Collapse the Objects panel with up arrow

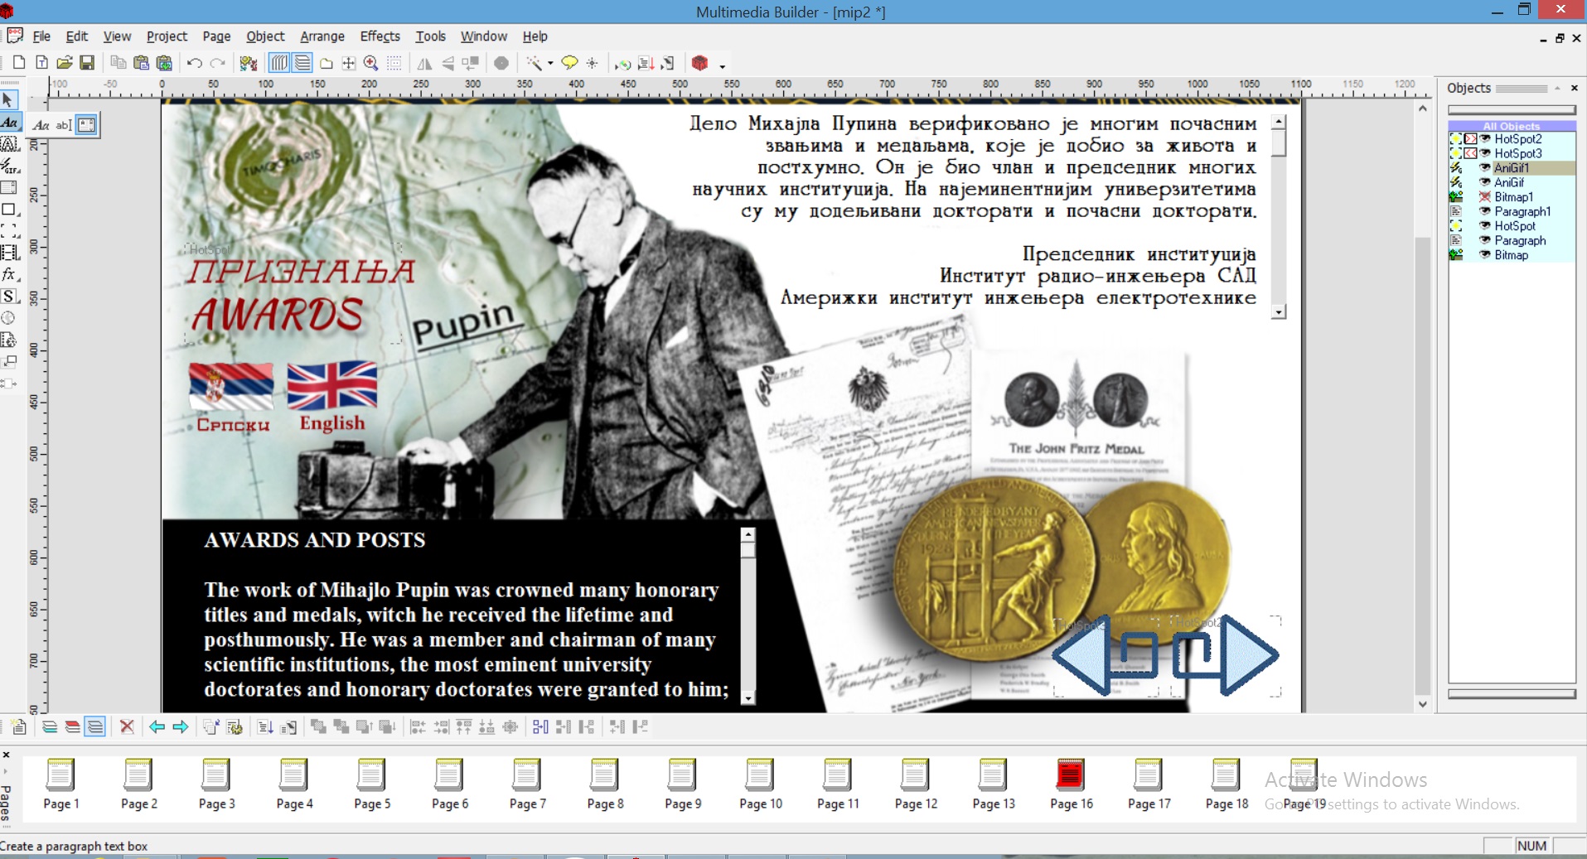1557,88
